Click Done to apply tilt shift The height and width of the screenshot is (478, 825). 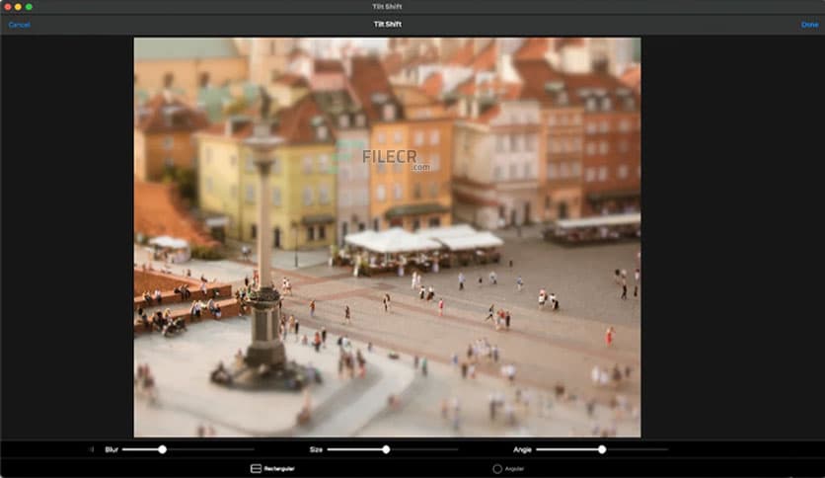coord(809,25)
